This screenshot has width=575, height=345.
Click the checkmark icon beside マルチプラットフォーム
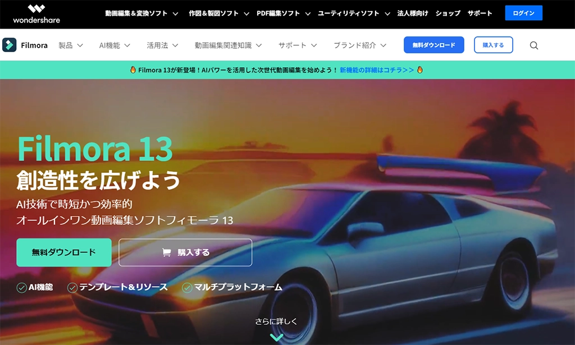[x=187, y=287]
